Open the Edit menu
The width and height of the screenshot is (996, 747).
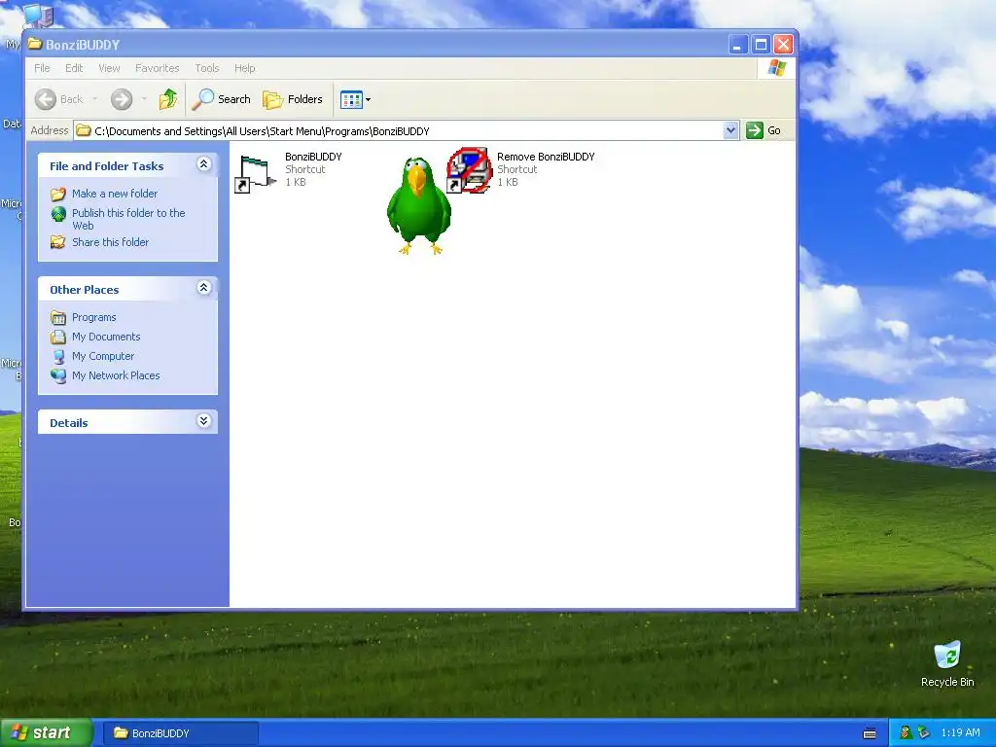pos(74,68)
